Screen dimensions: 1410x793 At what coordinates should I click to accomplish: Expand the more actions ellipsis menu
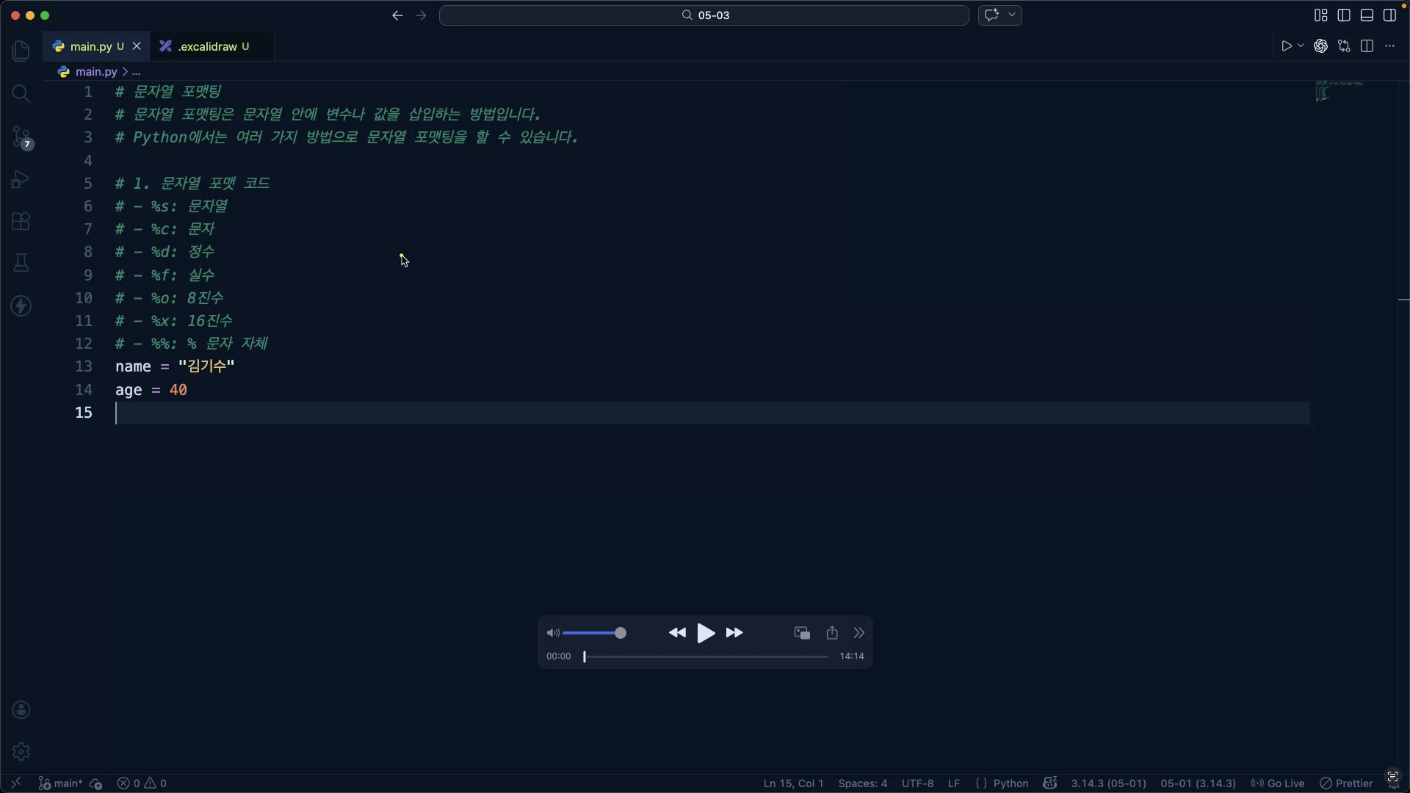(x=1390, y=46)
